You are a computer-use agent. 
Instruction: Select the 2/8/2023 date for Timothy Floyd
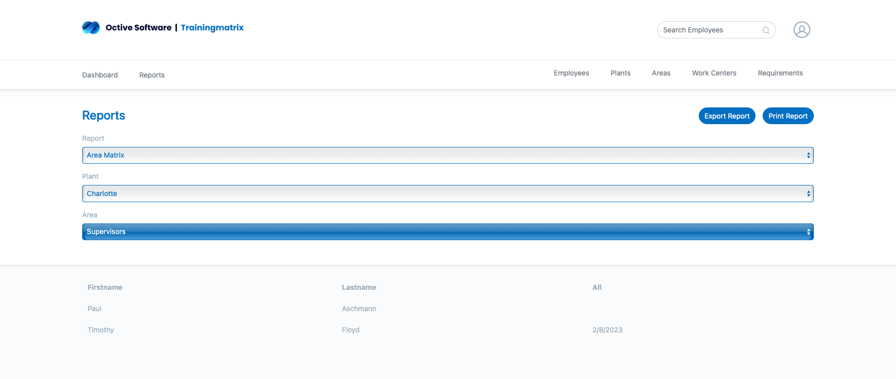pyautogui.click(x=607, y=330)
